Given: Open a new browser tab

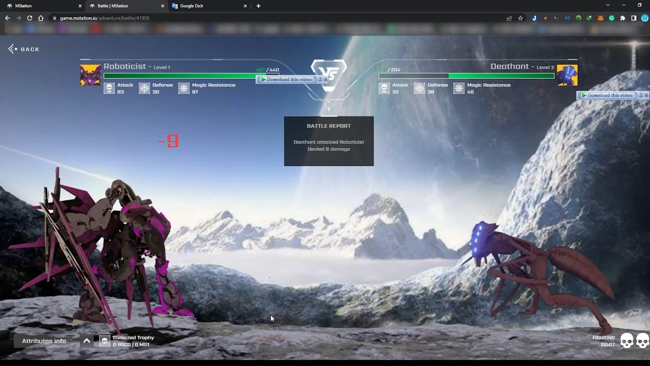Looking at the screenshot, I should pyautogui.click(x=258, y=6).
